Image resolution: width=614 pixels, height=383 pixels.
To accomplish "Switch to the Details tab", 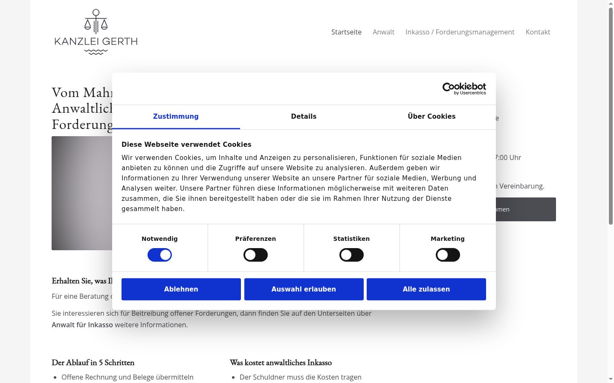I will tap(304, 117).
